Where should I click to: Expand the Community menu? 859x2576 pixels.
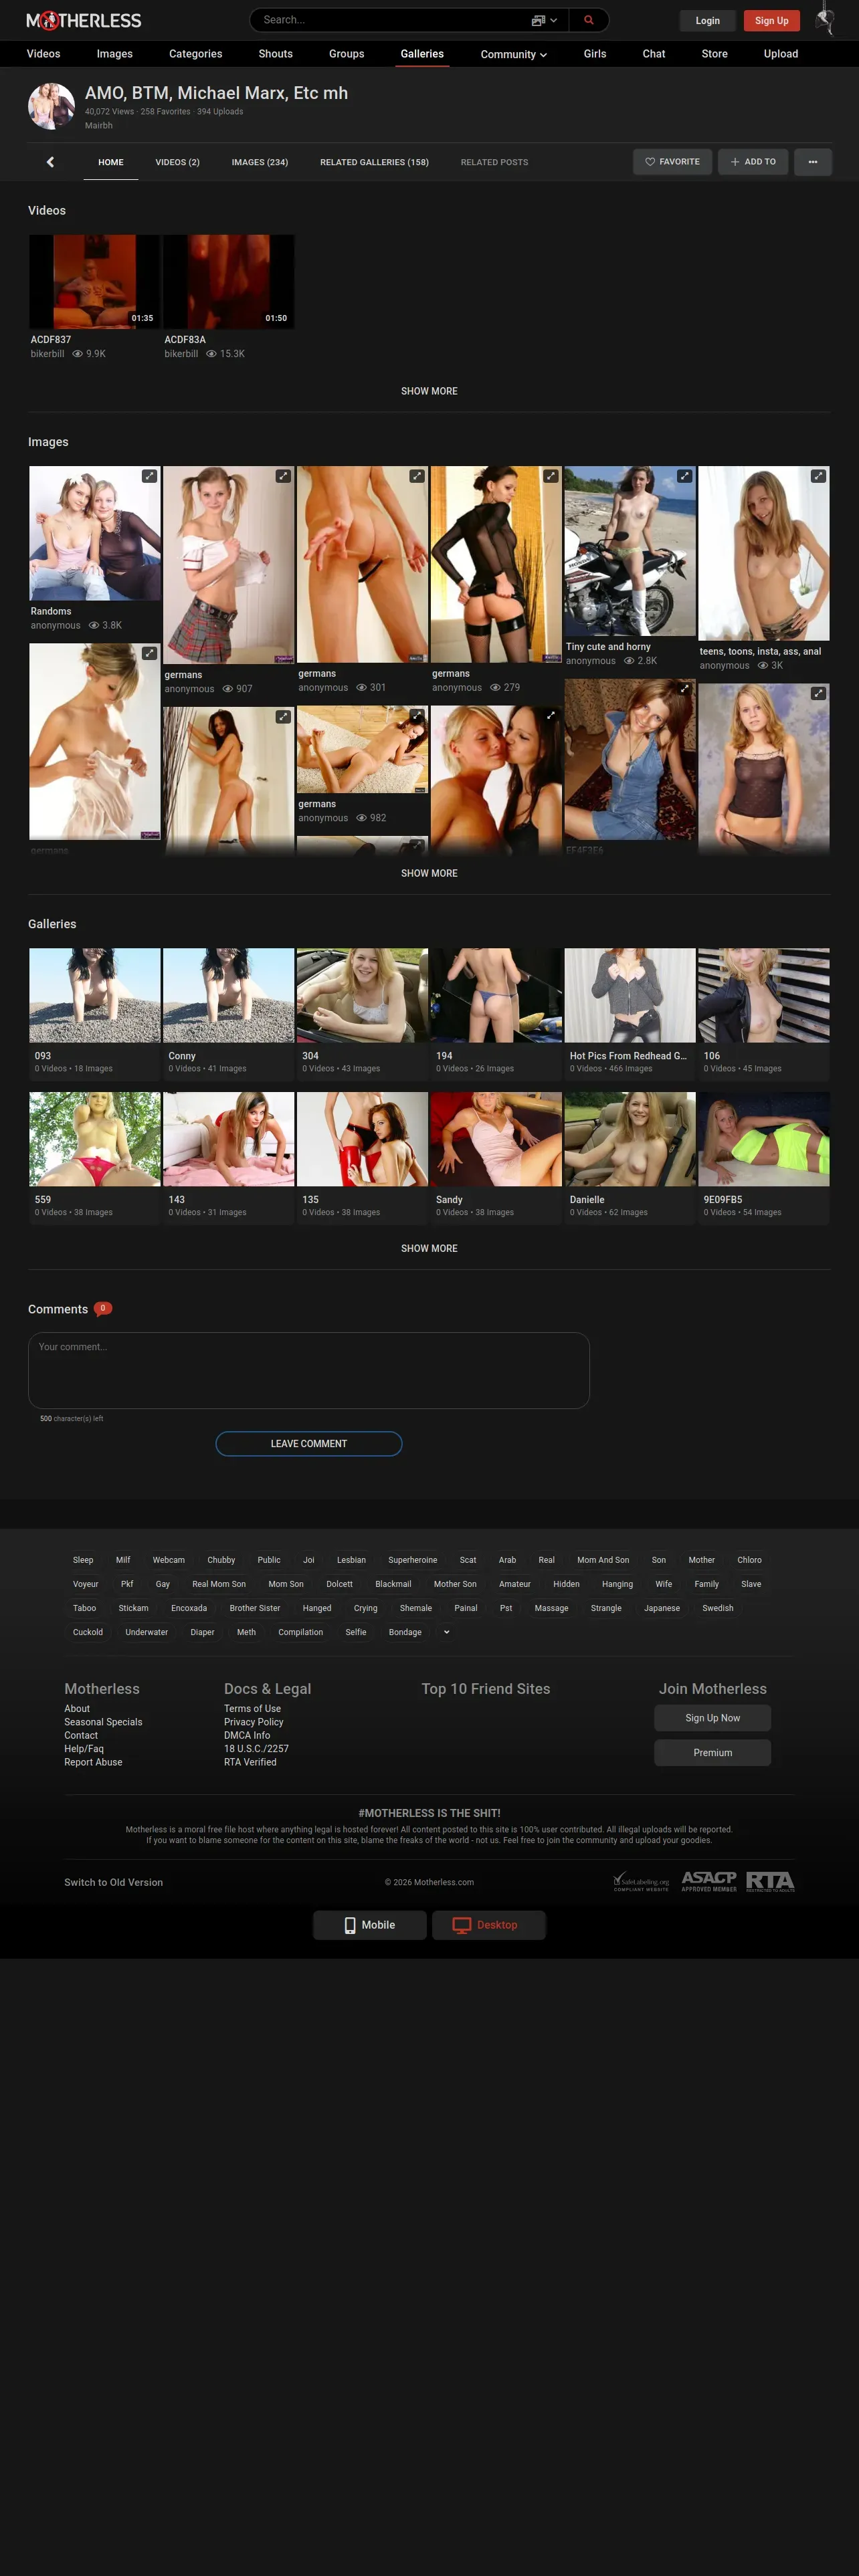[514, 54]
